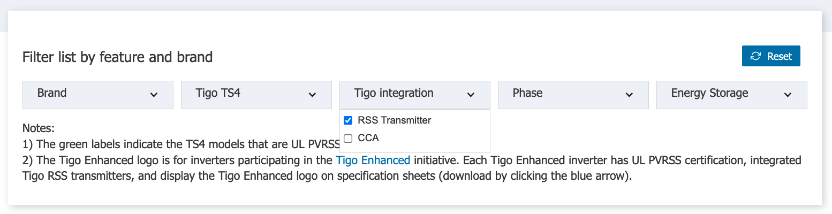Screen dimensions: 832x214
Task: Expand the Tigo TS4 dropdown
Action: coord(256,95)
